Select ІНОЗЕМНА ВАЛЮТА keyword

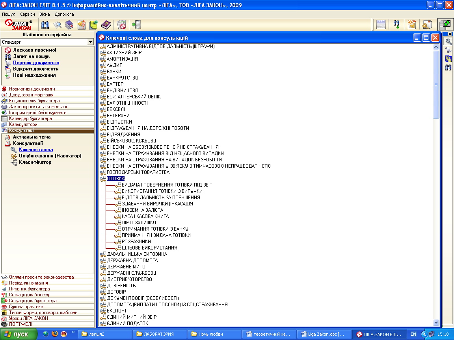tap(142, 210)
